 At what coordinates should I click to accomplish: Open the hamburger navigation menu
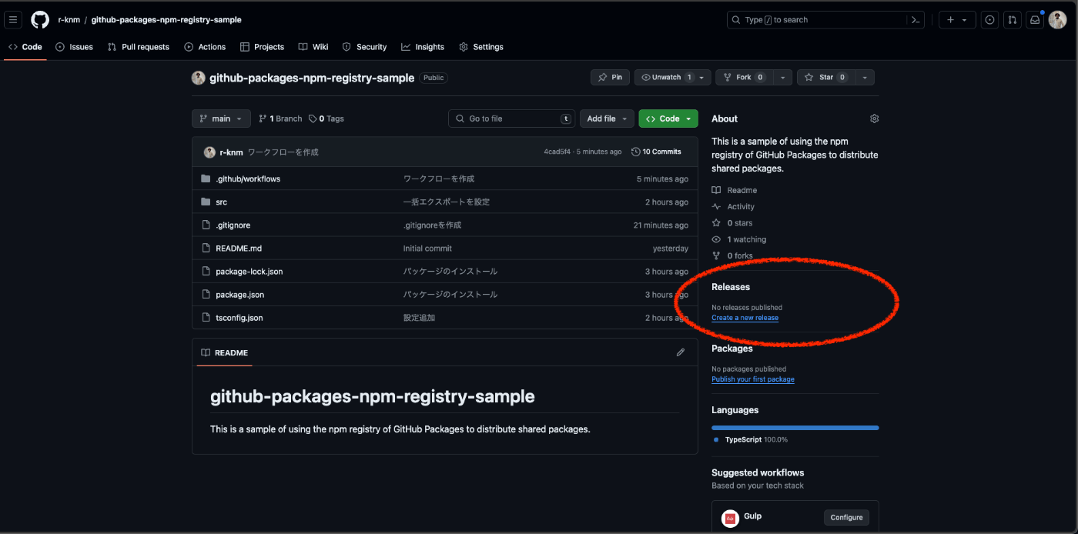(x=13, y=20)
